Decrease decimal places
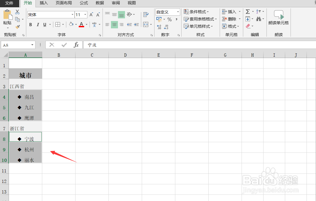Image resolution: width=316 pixels, height=201 pixels. pyautogui.click(x=166, y=27)
